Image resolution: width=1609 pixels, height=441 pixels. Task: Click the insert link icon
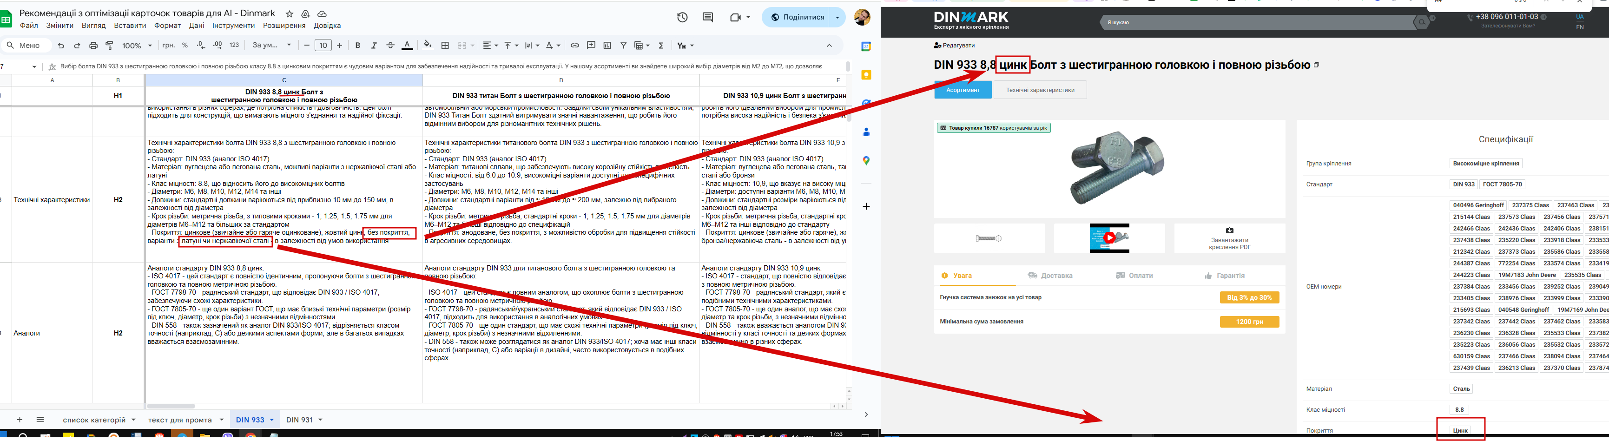pyautogui.click(x=574, y=46)
